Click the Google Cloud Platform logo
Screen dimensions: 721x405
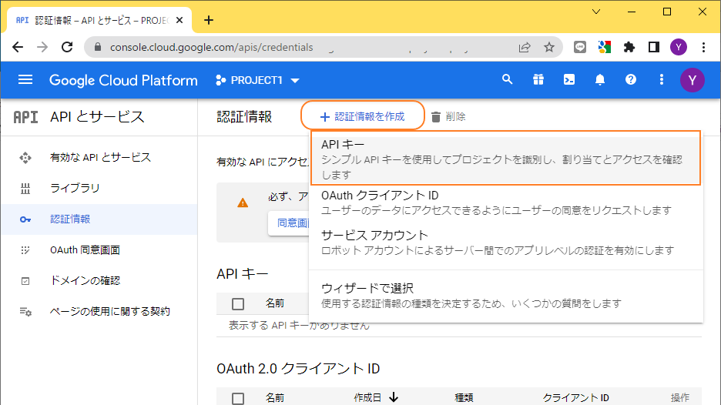click(x=123, y=80)
